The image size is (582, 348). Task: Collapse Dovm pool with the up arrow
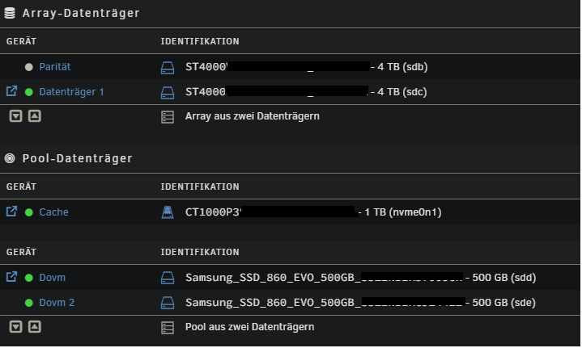pyautogui.click(x=35, y=327)
